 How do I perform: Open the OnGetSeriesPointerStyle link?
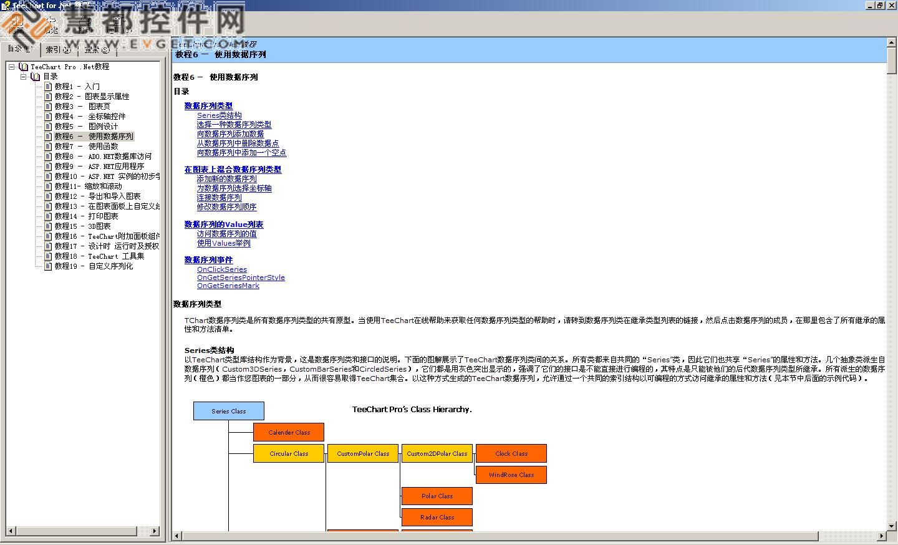(x=241, y=277)
